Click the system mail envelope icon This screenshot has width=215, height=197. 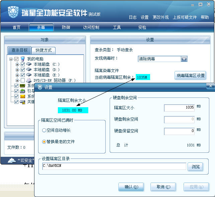point(22,96)
